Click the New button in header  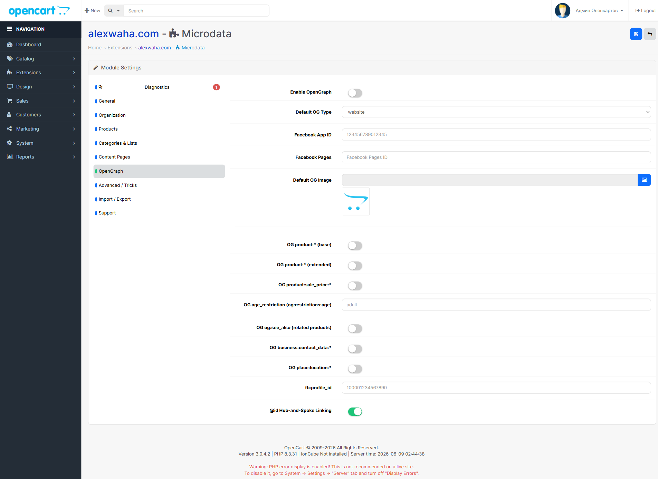(x=92, y=11)
